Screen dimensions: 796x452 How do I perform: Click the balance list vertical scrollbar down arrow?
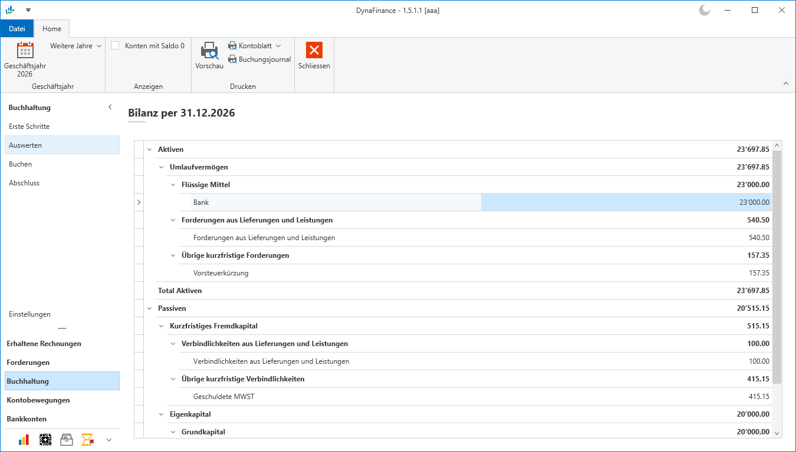[777, 433]
